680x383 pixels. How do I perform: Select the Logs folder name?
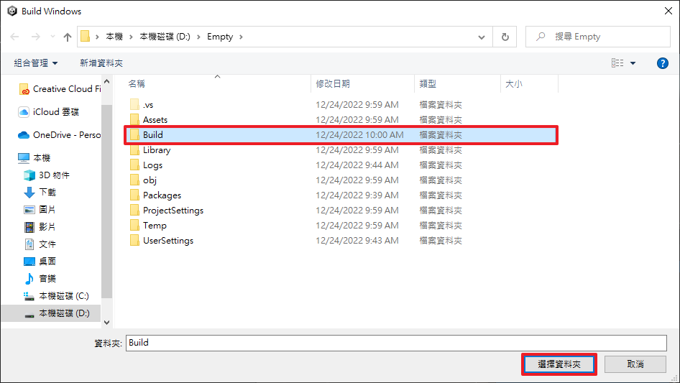point(152,165)
